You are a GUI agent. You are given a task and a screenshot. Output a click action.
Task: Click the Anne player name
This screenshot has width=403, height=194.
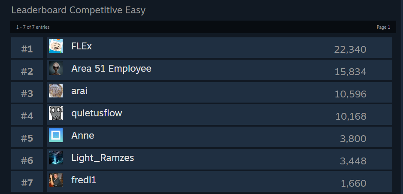[x=83, y=136]
